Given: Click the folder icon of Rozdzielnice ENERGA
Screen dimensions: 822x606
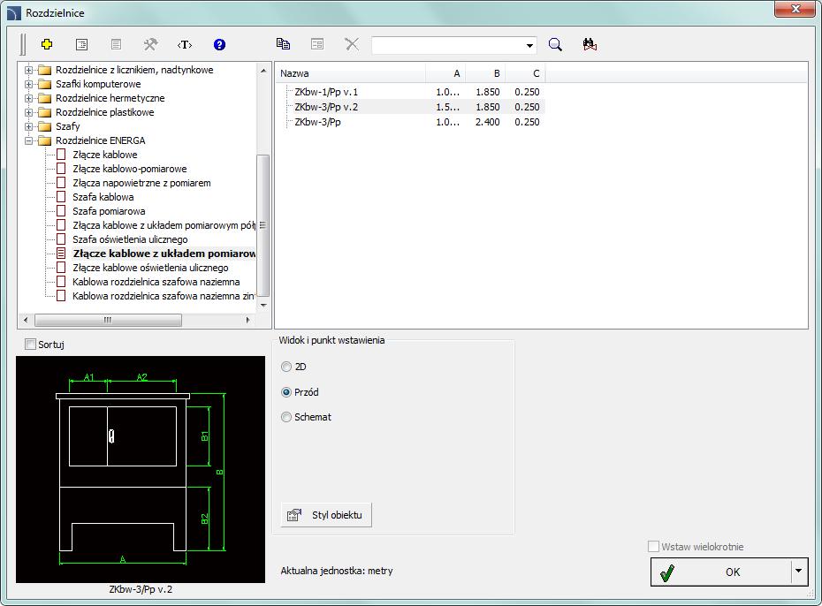Looking at the screenshot, I should click(45, 140).
